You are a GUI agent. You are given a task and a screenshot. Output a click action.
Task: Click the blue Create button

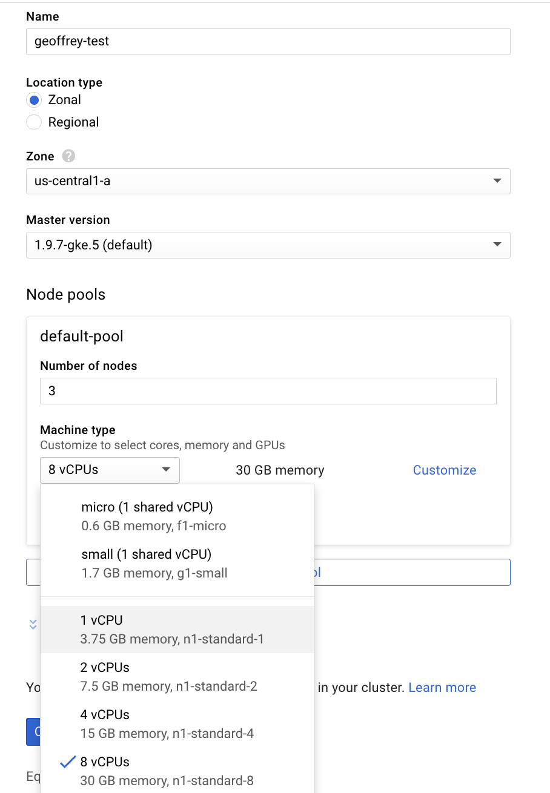click(x=33, y=731)
